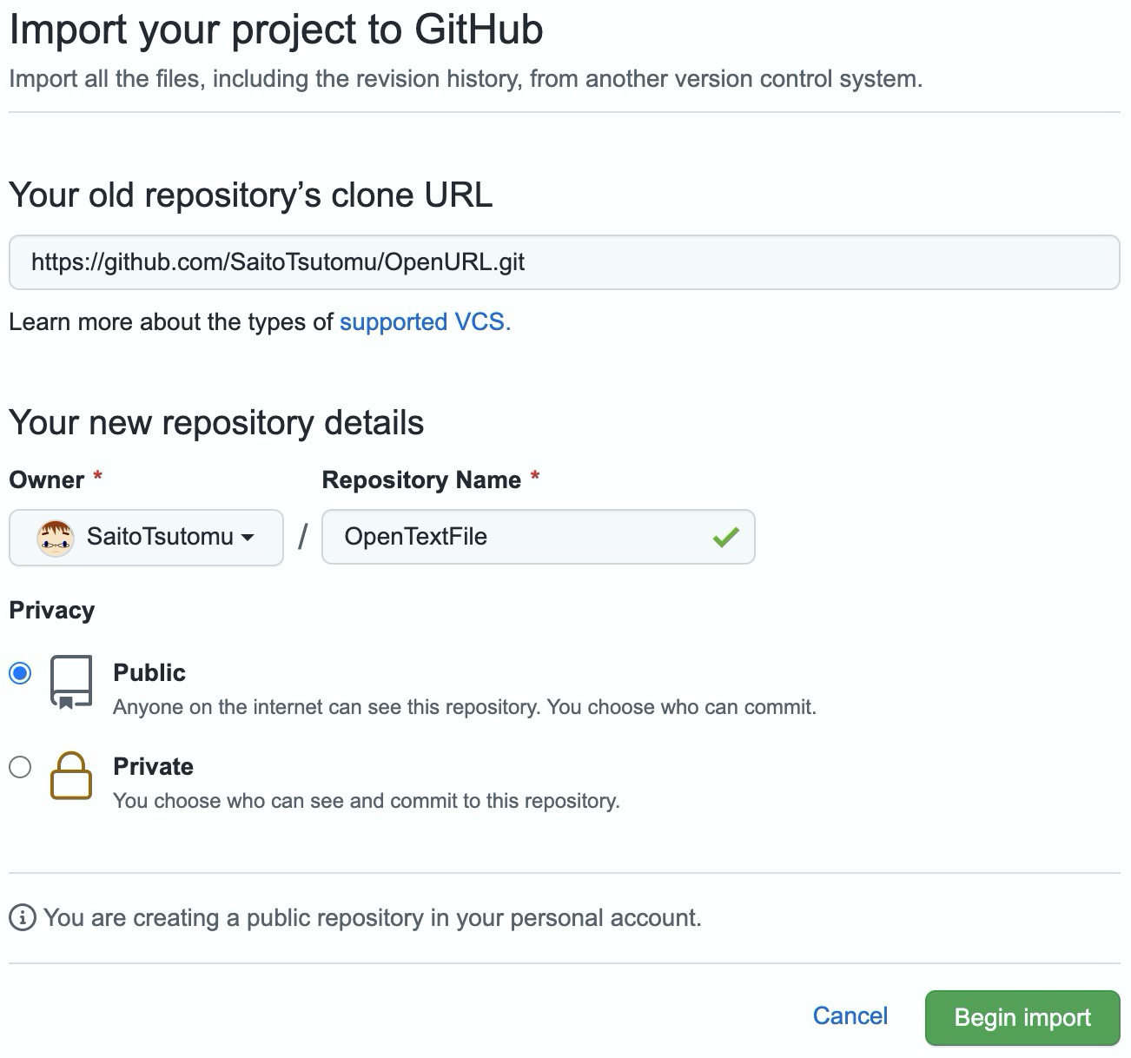
Task: Click the Private padlock icon
Action: tap(71, 775)
